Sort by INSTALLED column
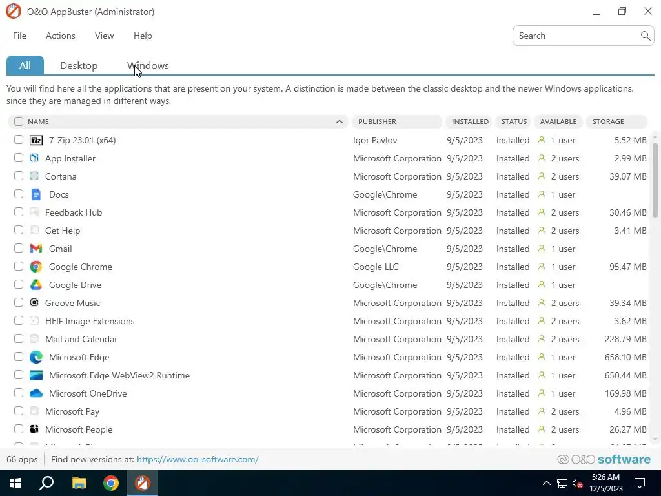Viewport: 661px width, 496px height. tap(469, 121)
